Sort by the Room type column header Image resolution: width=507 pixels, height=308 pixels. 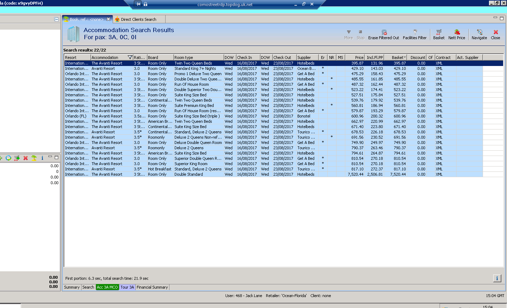198,58
